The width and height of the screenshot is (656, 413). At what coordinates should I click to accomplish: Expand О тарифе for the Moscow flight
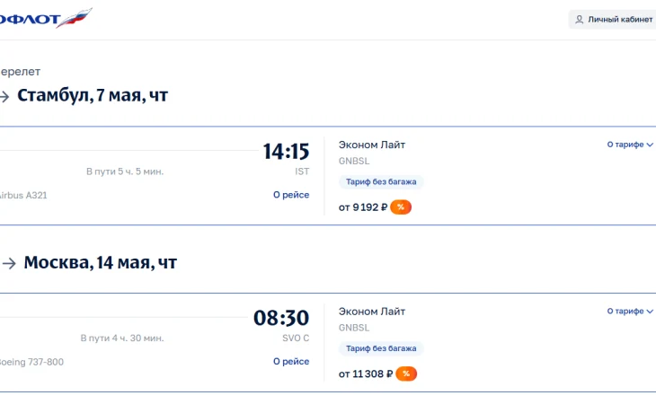pos(629,312)
